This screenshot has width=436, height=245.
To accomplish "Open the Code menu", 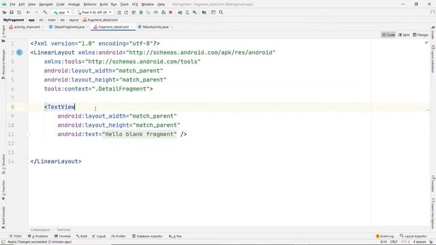I will tap(61, 4).
